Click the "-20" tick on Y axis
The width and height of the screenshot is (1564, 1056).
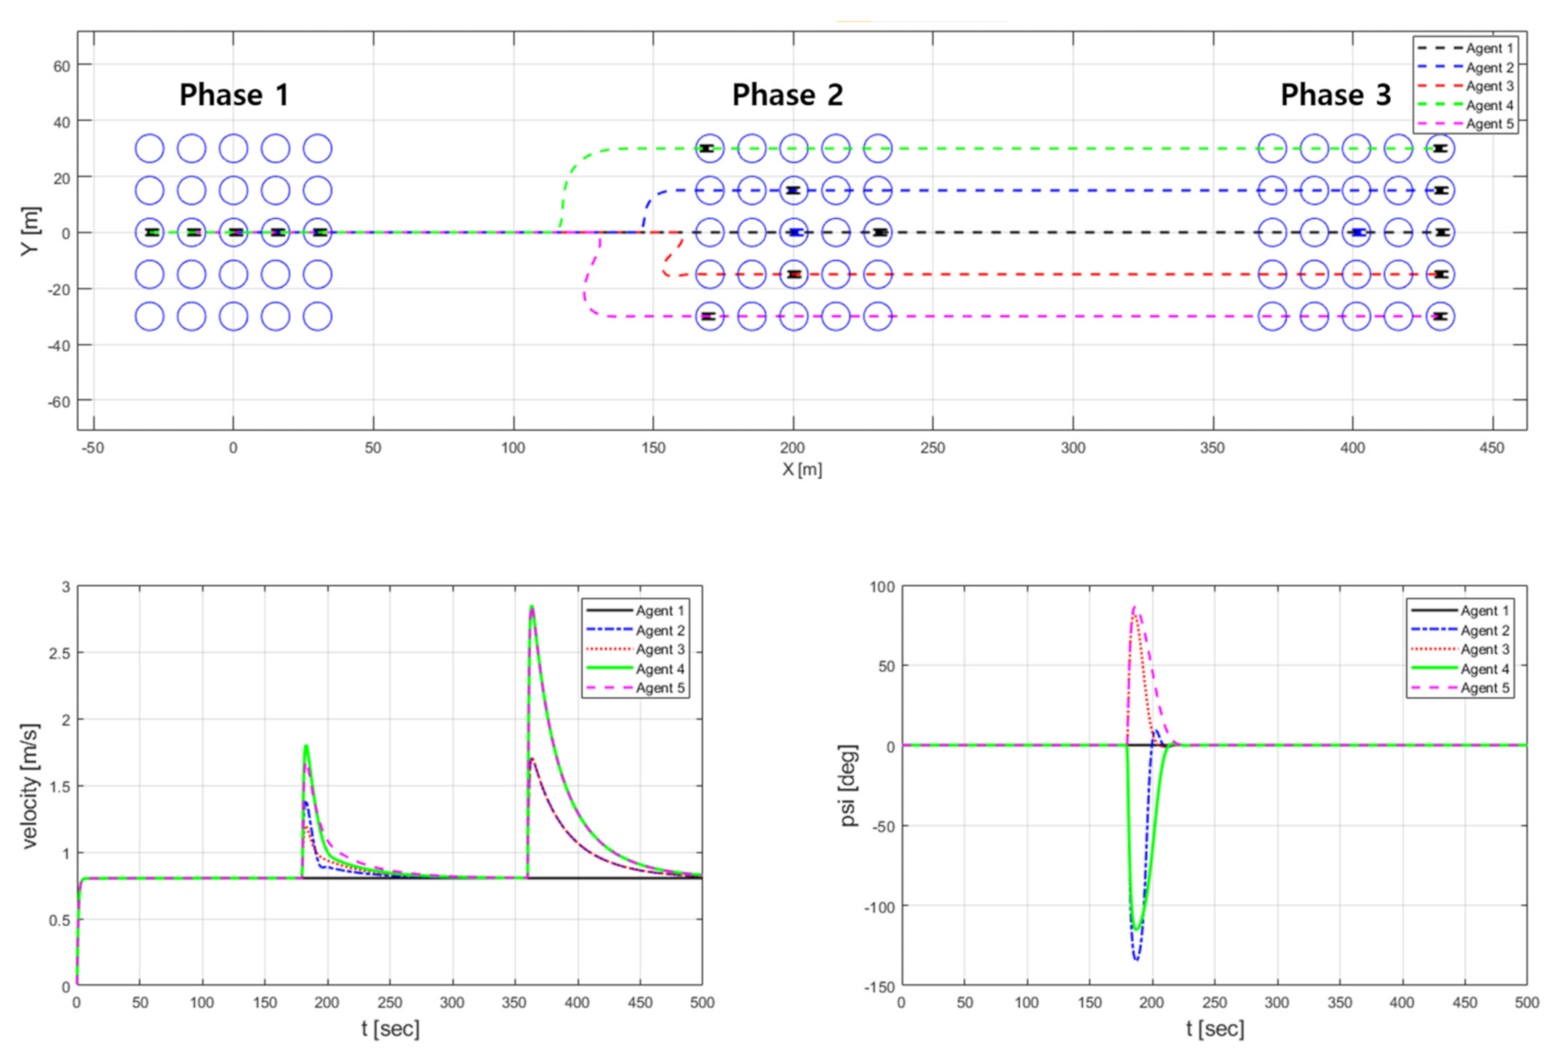[59, 289]
